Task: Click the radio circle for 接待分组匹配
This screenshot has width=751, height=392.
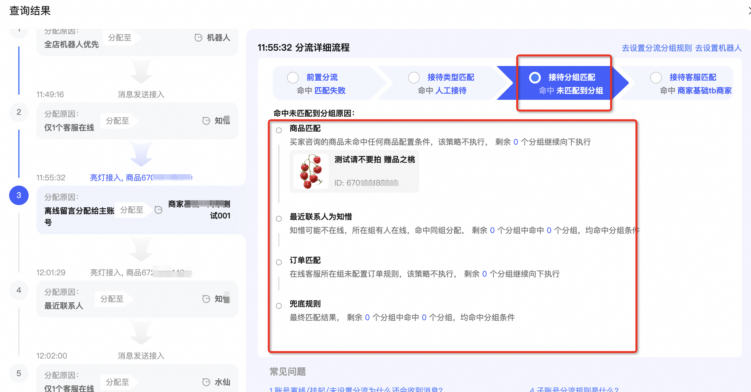Action: tap(535, 77)
